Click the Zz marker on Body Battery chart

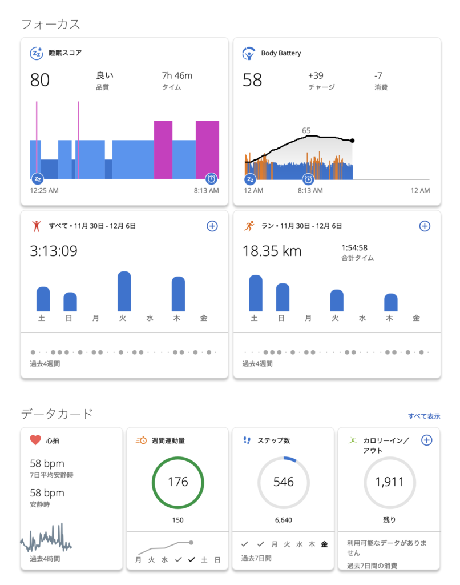(x=250, y=179)
